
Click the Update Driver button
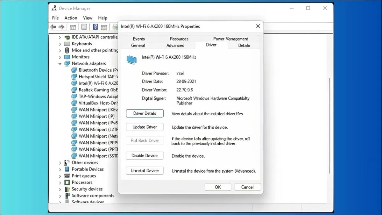tap(145, 127)
